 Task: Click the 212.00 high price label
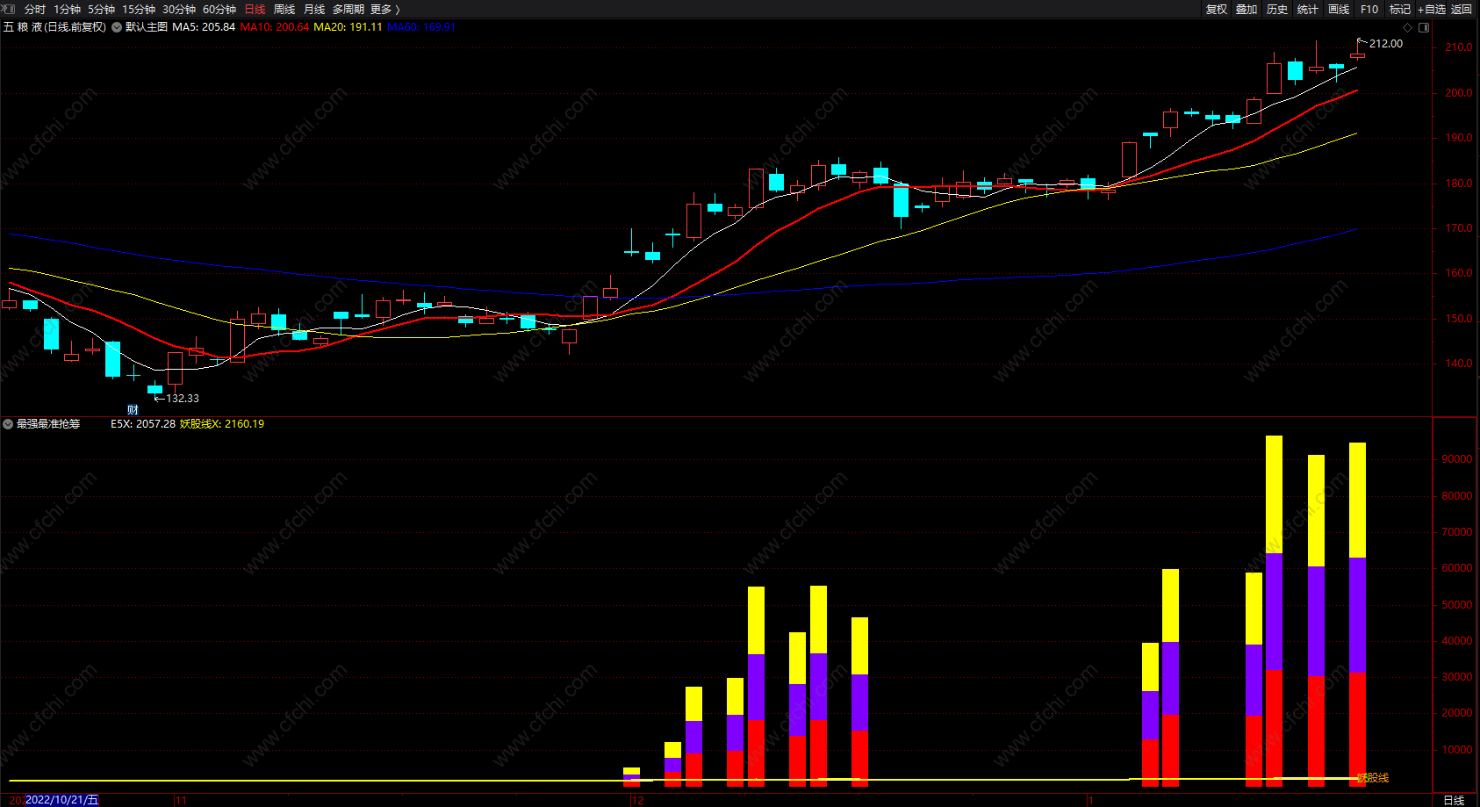(1386, 44)
